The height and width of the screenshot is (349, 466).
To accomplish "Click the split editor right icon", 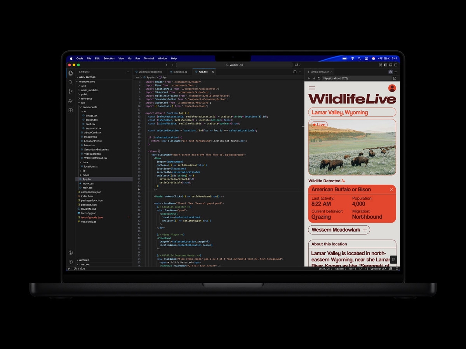I will coord(295,72).
